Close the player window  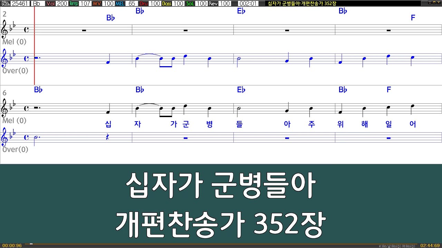(x=439, y=3)
